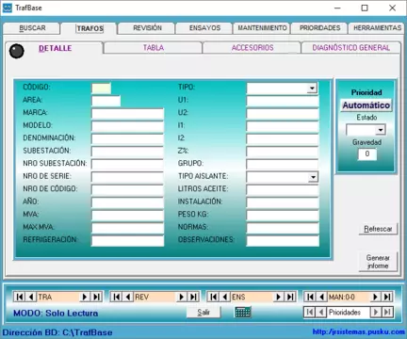
Task: Go to previous REV record
Action: pos(128,297)
